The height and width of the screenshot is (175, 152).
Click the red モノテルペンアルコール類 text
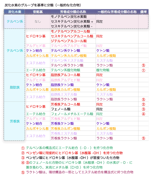(x=70, y=31)
